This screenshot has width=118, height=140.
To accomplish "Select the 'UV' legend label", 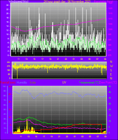I will [x=64, y=82].
